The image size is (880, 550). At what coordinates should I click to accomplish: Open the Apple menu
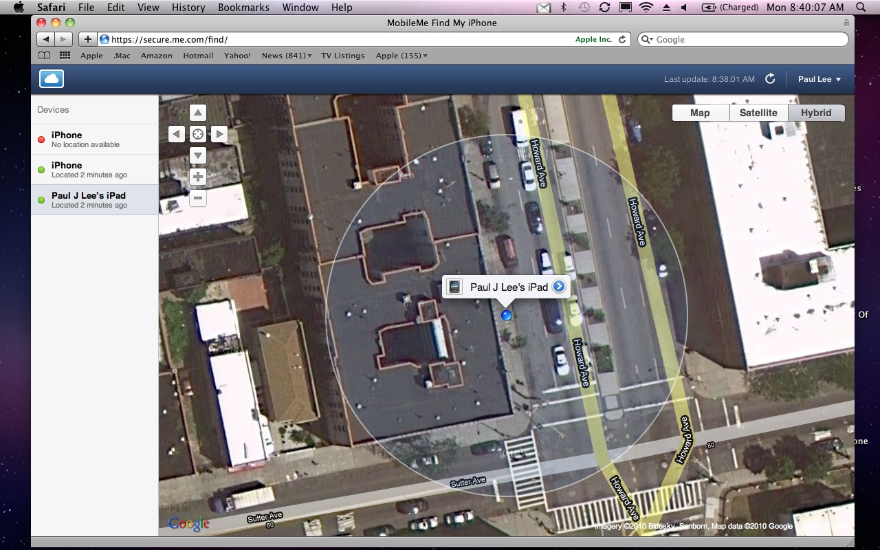point(19,7)
